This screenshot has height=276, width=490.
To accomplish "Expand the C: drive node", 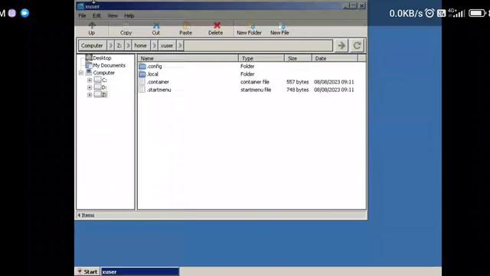I will click(90, 80).
